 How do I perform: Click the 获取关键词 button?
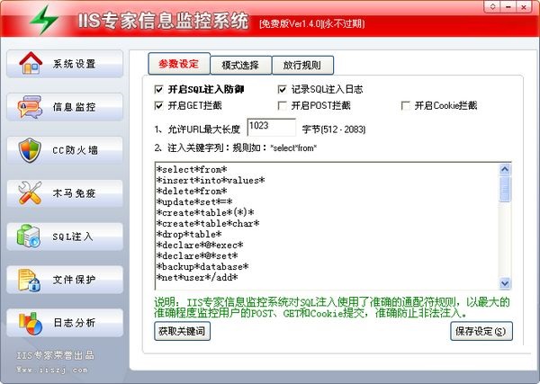(182, 331)
